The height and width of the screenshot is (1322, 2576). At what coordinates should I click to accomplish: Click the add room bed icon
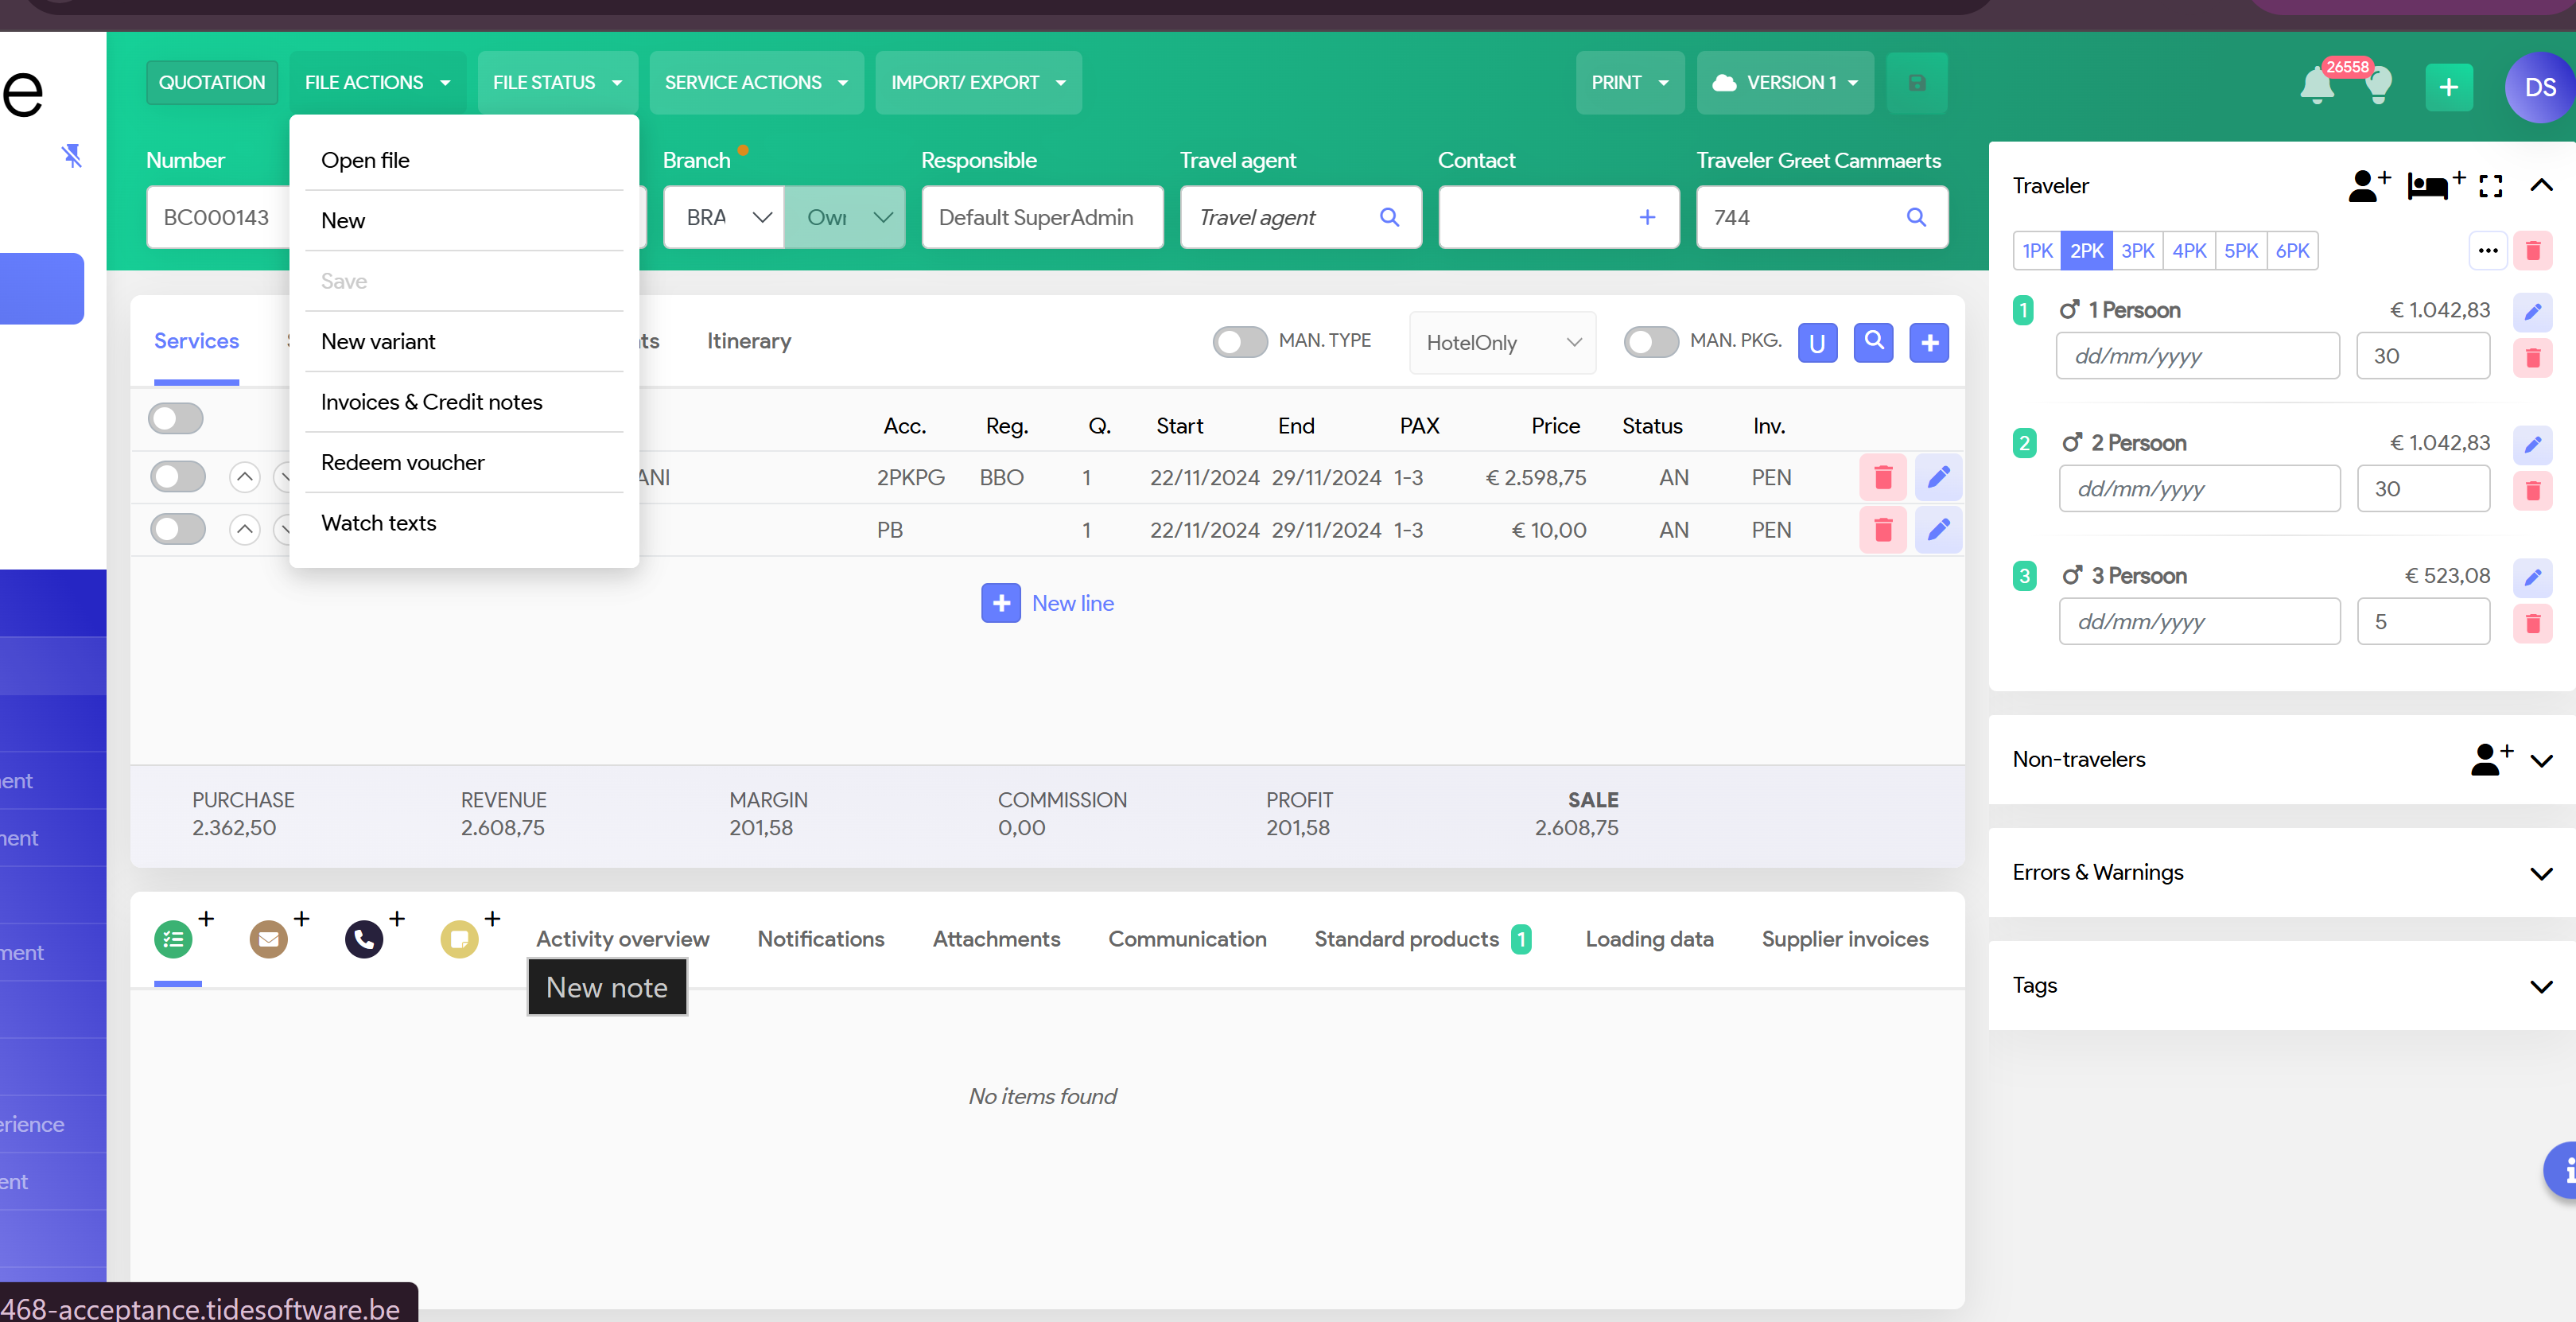point(2433,185)
